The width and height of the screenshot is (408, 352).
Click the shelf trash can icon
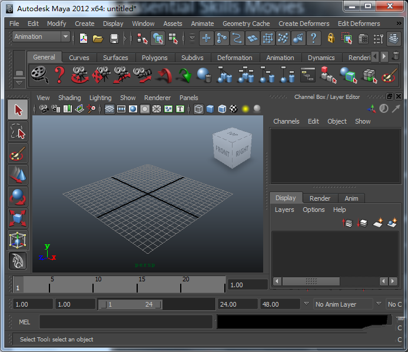pos(396,56)
